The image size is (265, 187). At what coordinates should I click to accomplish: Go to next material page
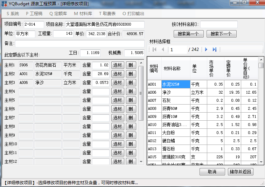point(206,49)
